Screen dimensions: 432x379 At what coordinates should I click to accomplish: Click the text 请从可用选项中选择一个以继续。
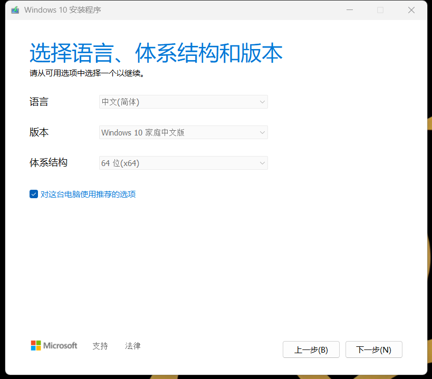click(87, 73)
